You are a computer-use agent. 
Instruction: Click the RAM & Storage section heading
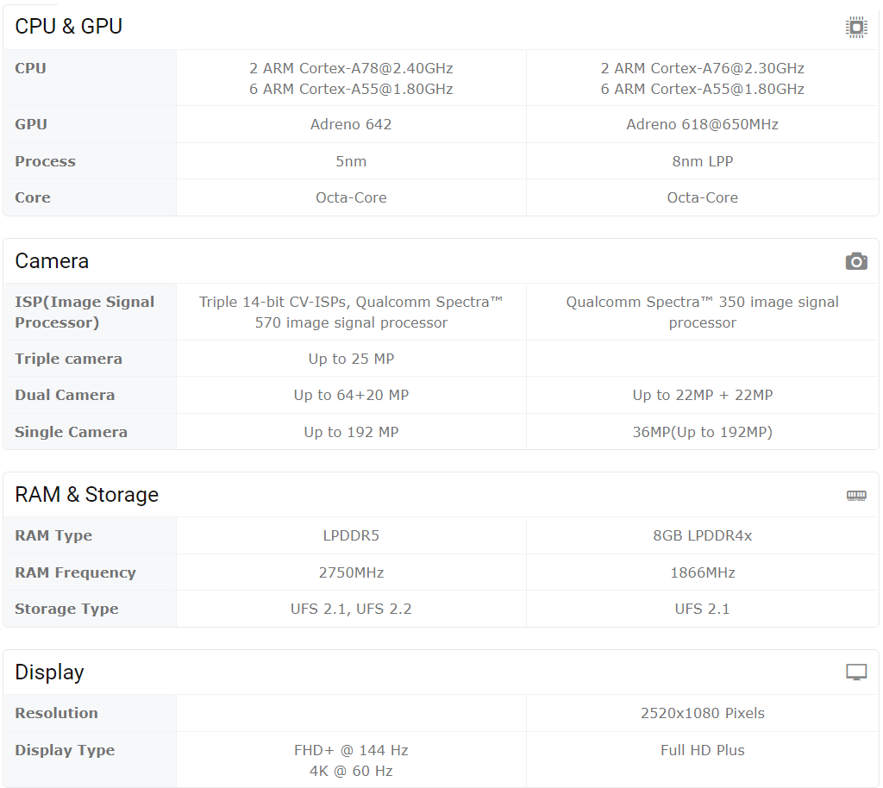[87, 495]
